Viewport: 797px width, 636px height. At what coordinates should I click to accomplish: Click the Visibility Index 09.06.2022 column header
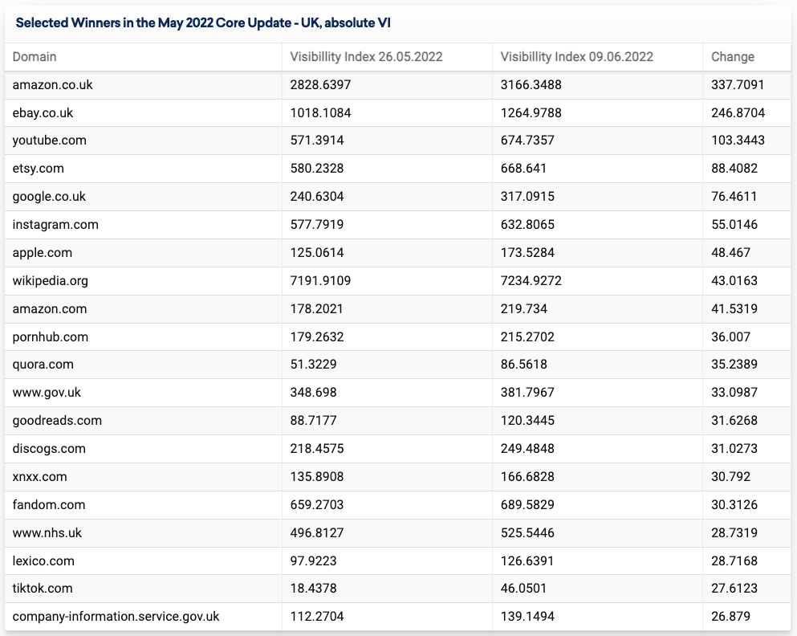click(576, 57)
